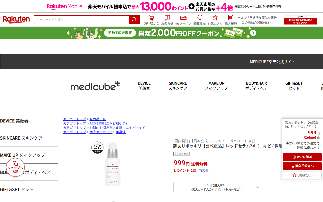Expand the 0円で購入可 panel
This screenshot has width=323, height=202.
pyautogui.click(x=217, y=187)
